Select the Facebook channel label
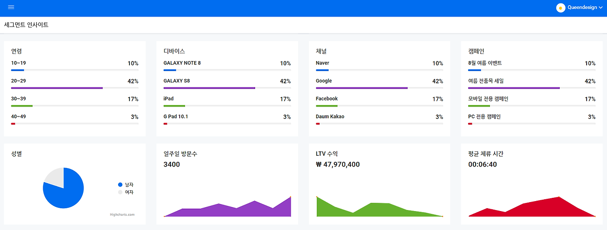Viewport: 607px width, 230px height. pos(327,98)
